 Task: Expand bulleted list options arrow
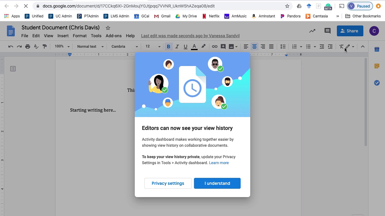pyautogui.click(x=315, y=46)
